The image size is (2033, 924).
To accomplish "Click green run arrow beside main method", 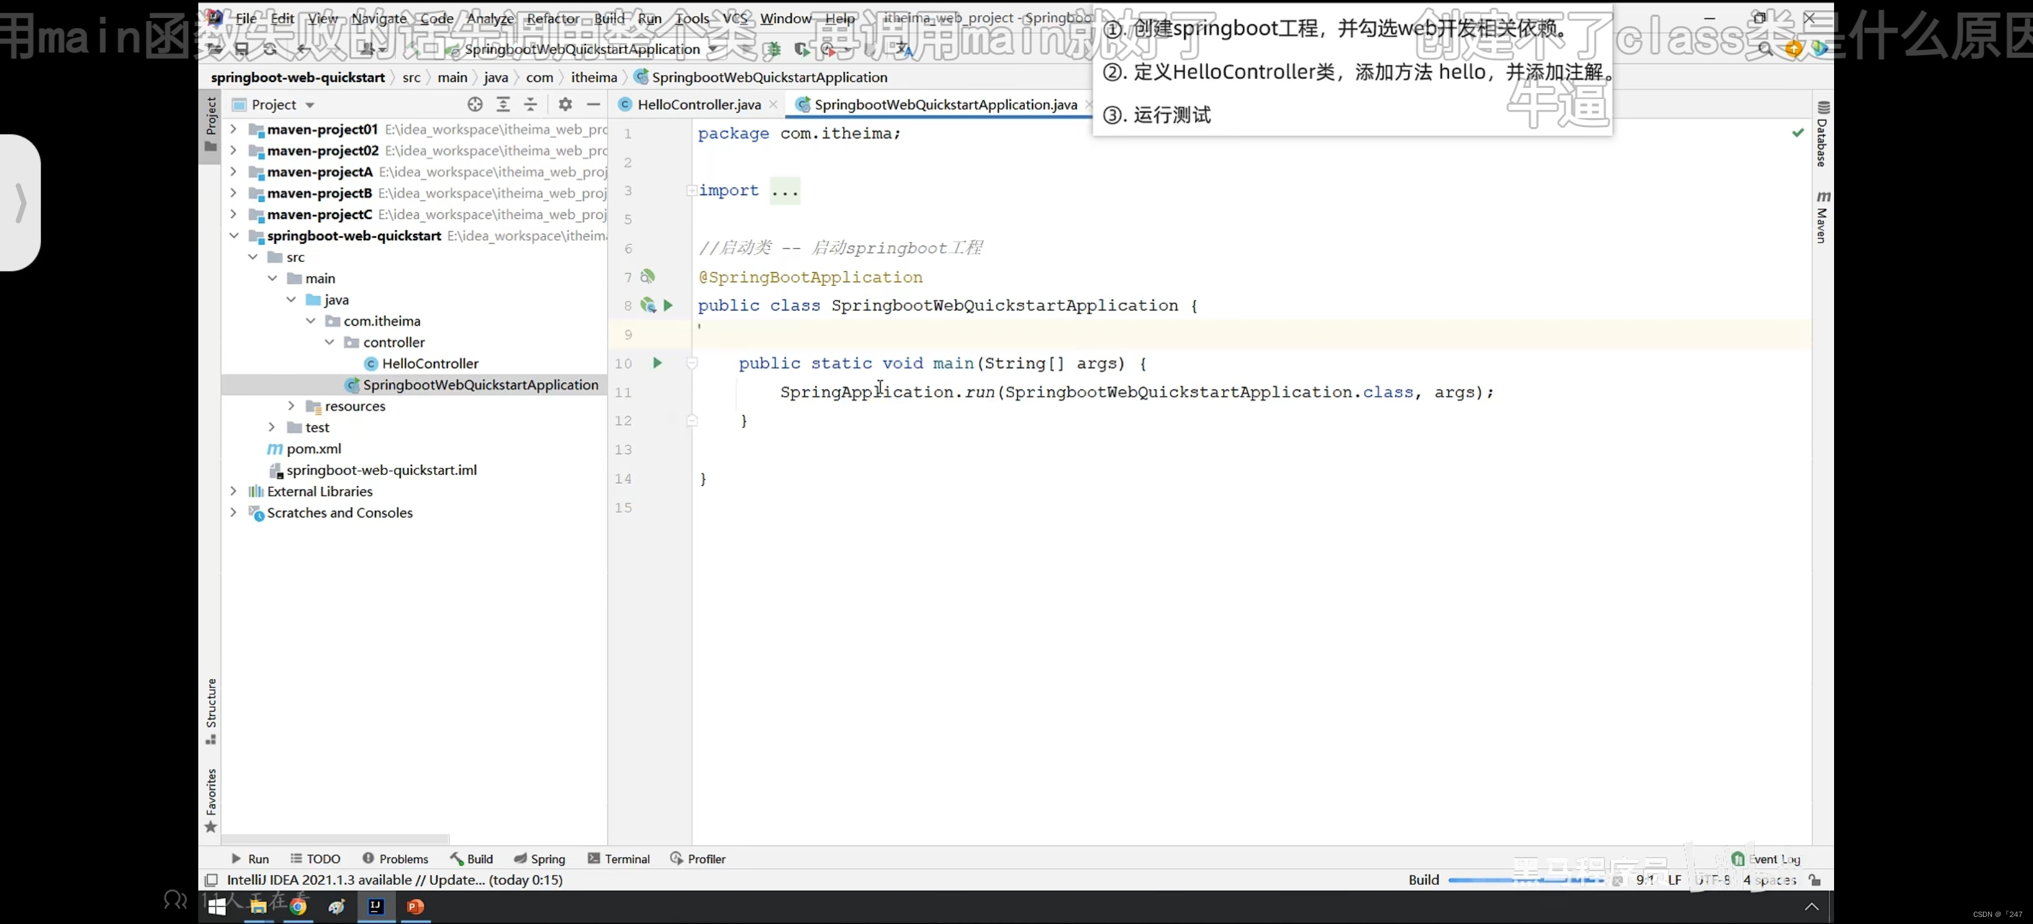I will tap(656, 363).
